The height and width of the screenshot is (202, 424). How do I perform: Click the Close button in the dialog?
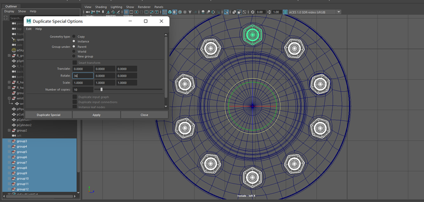pos(145,115)
